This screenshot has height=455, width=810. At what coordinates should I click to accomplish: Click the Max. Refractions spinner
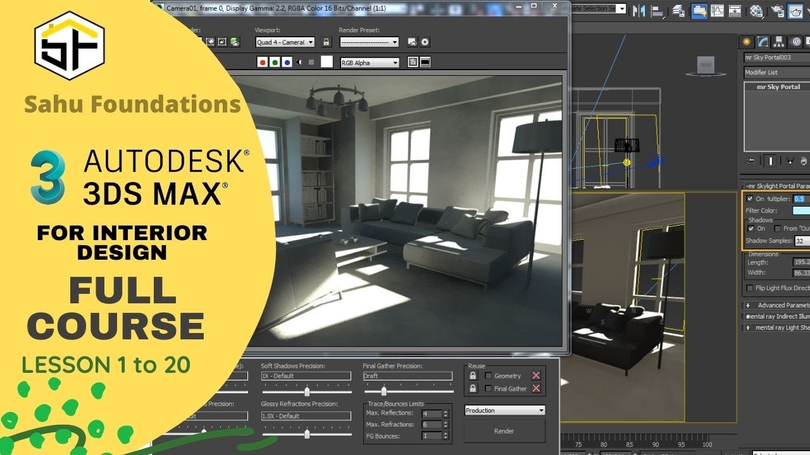445,425
